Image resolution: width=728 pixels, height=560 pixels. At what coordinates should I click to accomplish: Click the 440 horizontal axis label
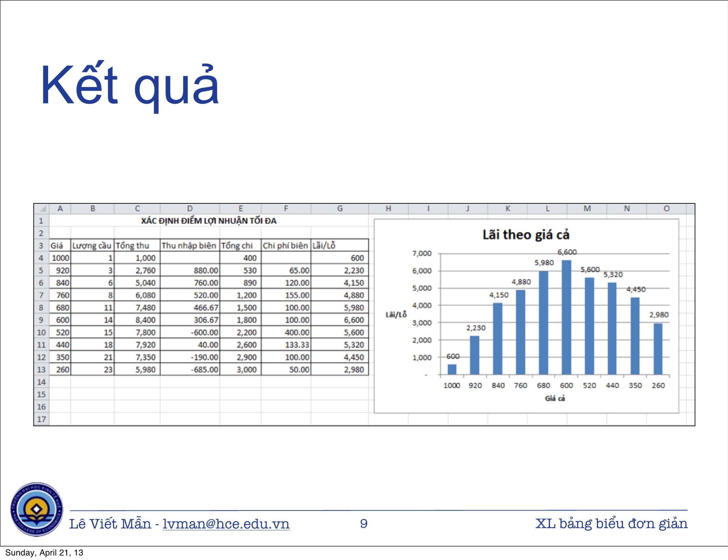coord(612,386)
